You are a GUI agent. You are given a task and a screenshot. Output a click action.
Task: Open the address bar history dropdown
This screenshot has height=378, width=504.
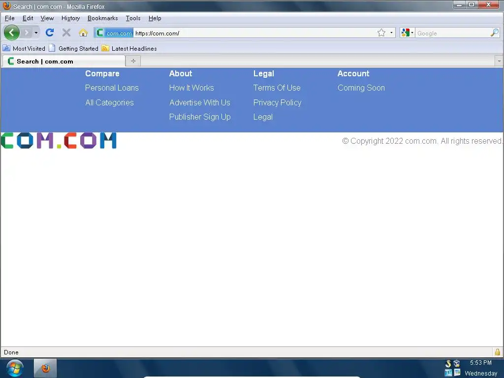pos(391,33)
